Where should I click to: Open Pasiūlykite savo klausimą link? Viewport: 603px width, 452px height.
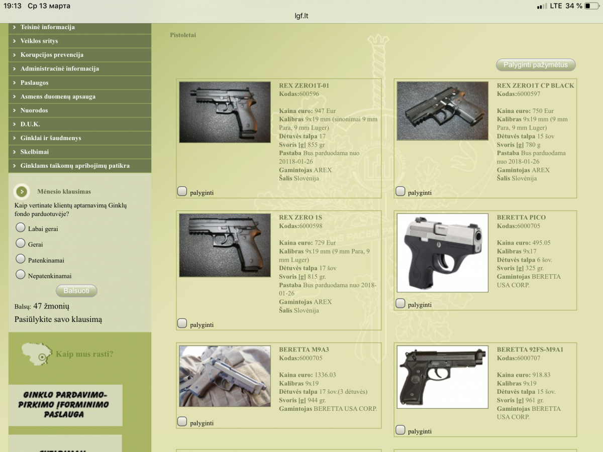[58, 319]
